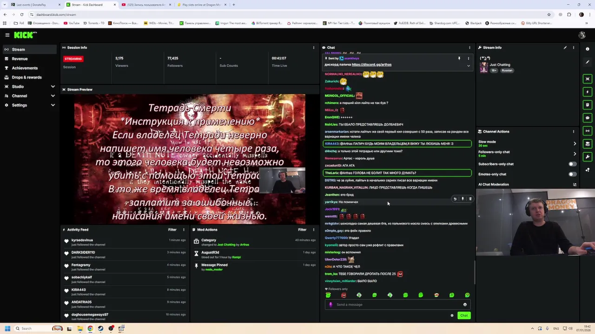Open Stream info panel three-dot menu
595x334 pixels.
[x=574, y=47]
